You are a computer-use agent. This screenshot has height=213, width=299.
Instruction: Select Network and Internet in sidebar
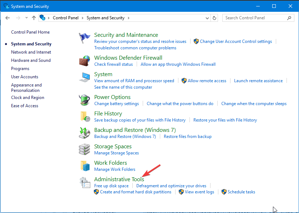point(31,52)
